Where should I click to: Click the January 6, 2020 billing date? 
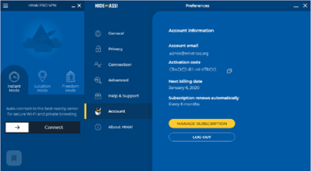coord(184,87)
